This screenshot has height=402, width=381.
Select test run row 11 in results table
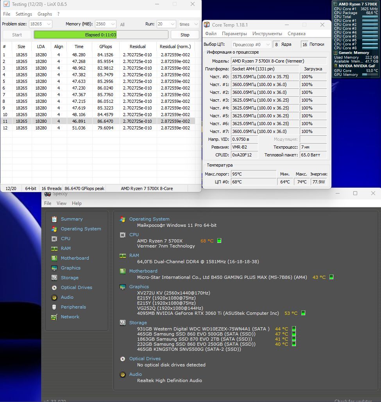(x=98, y=121)
